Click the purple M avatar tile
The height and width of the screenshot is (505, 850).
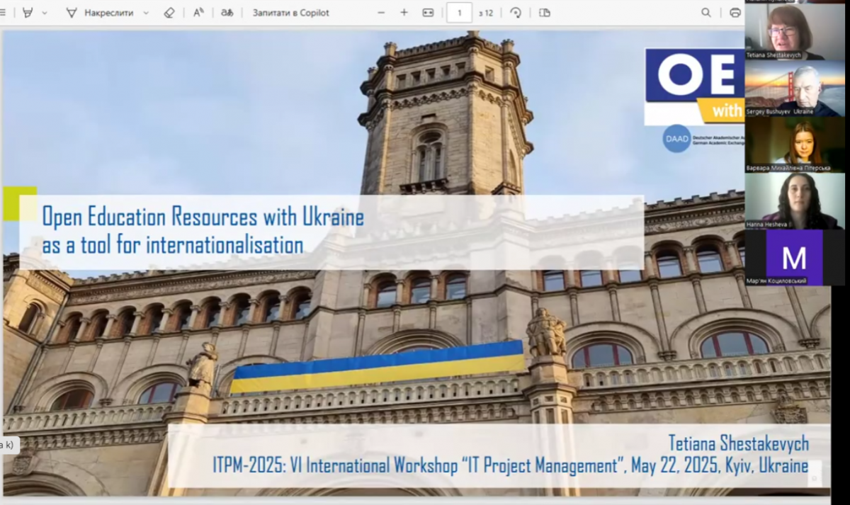(x=794, y=258)
